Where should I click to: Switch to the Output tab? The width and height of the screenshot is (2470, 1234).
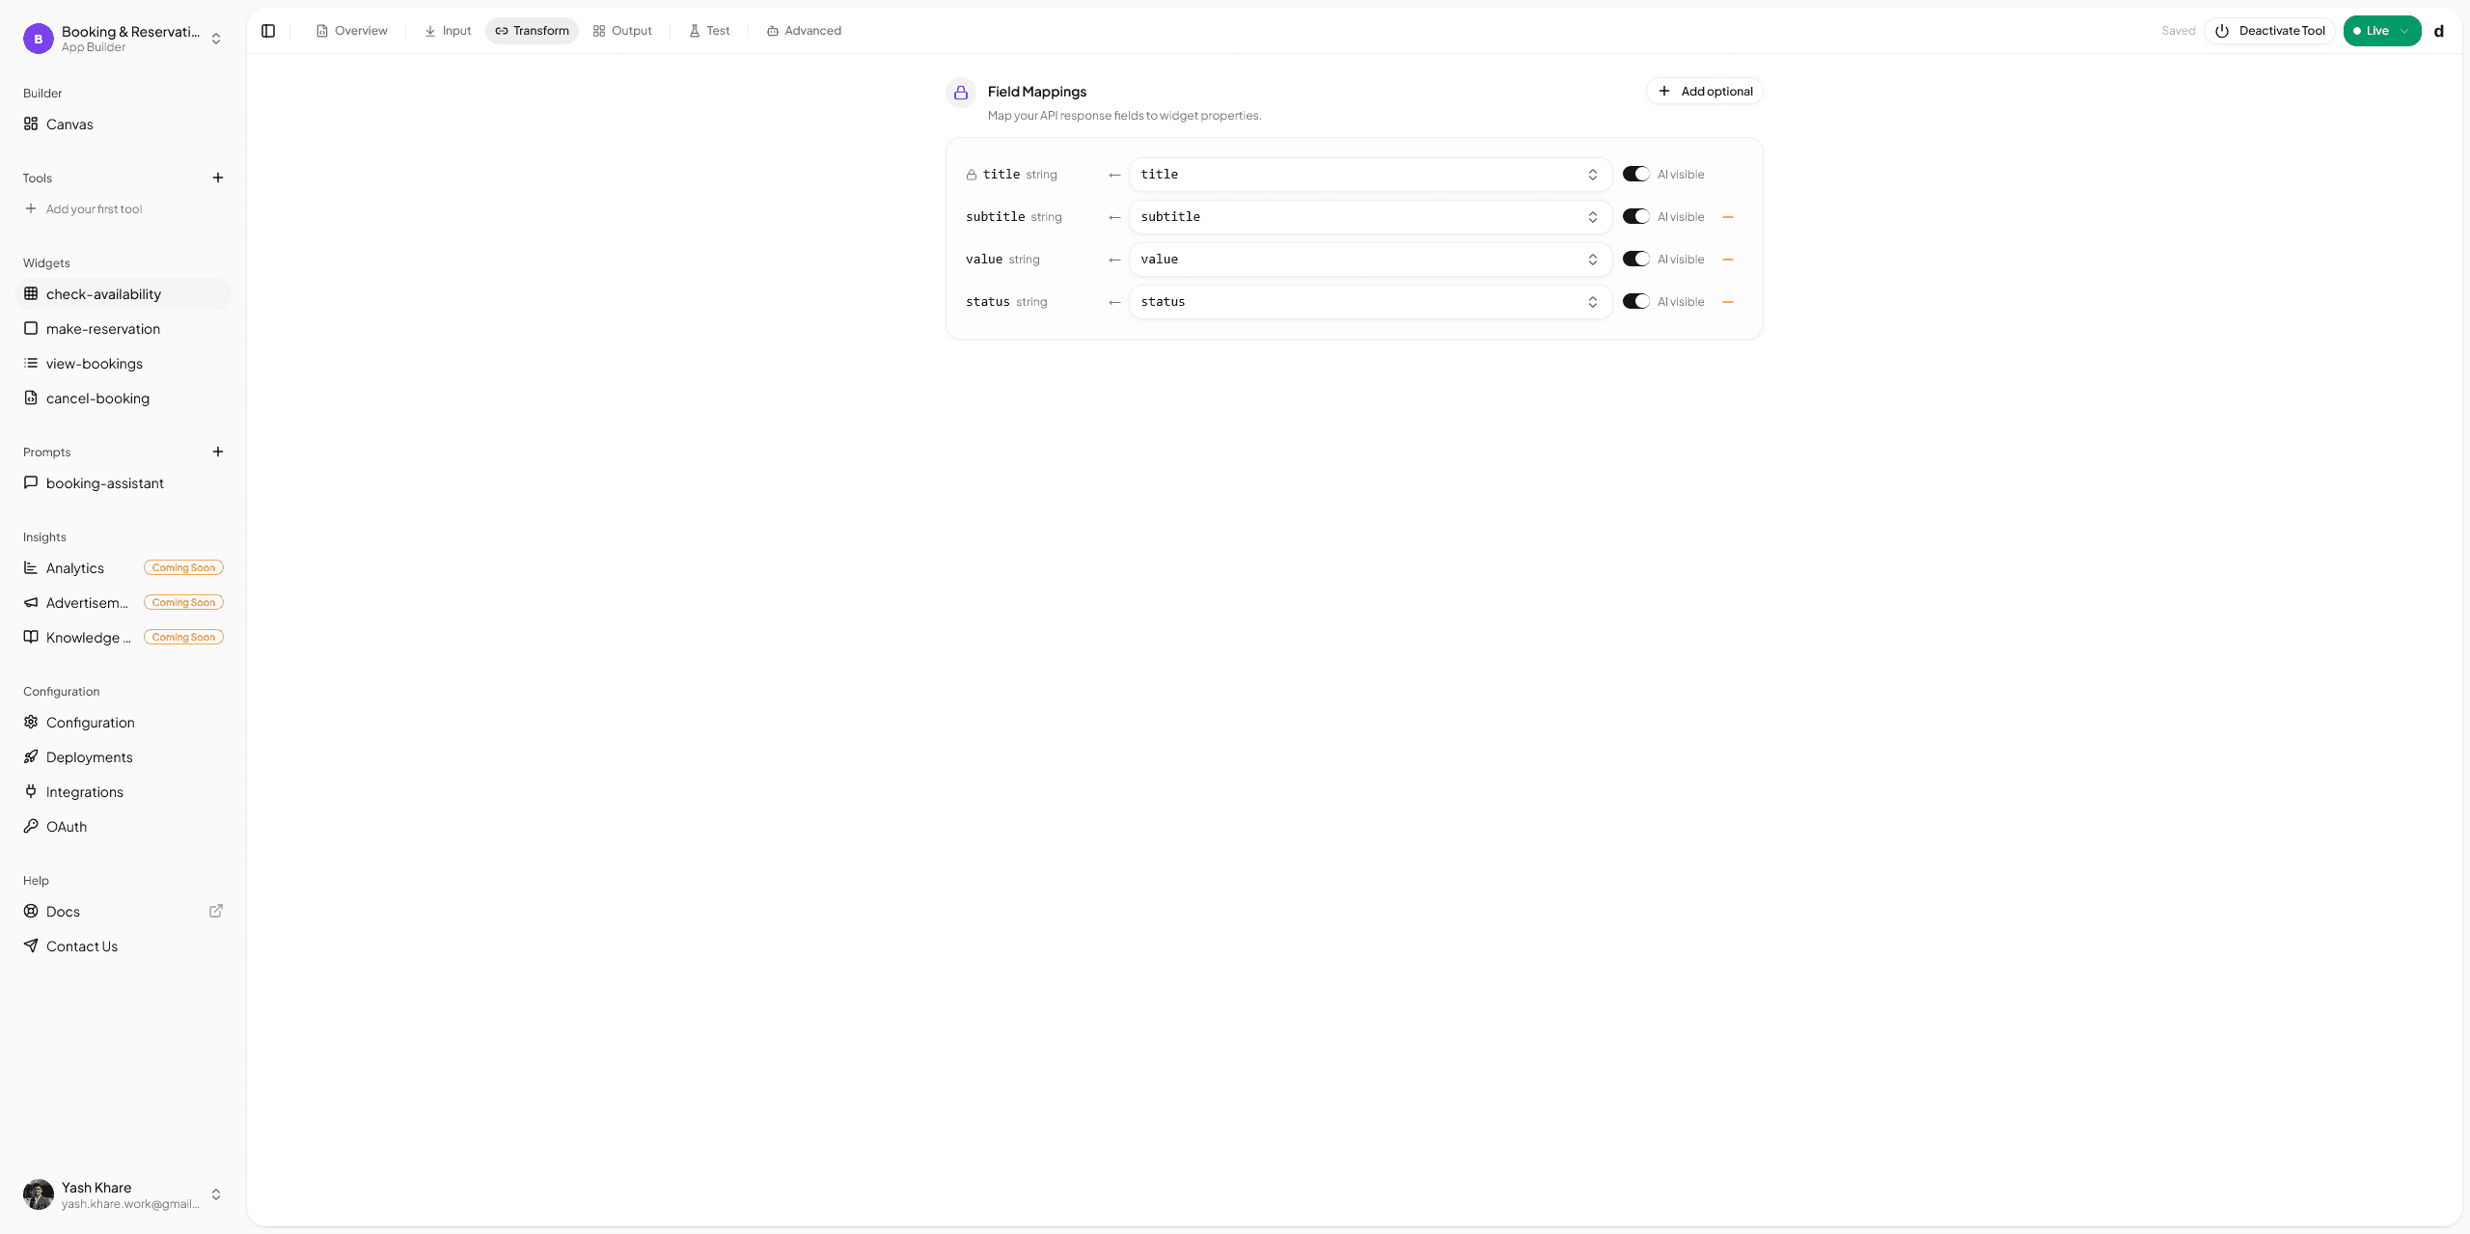621,30
